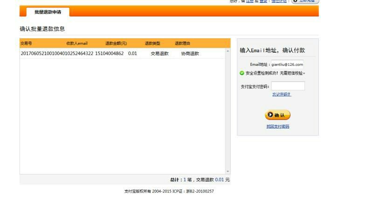Click scrollbar down arrow in refund table
373x197 pixels.
pos(228,172)
